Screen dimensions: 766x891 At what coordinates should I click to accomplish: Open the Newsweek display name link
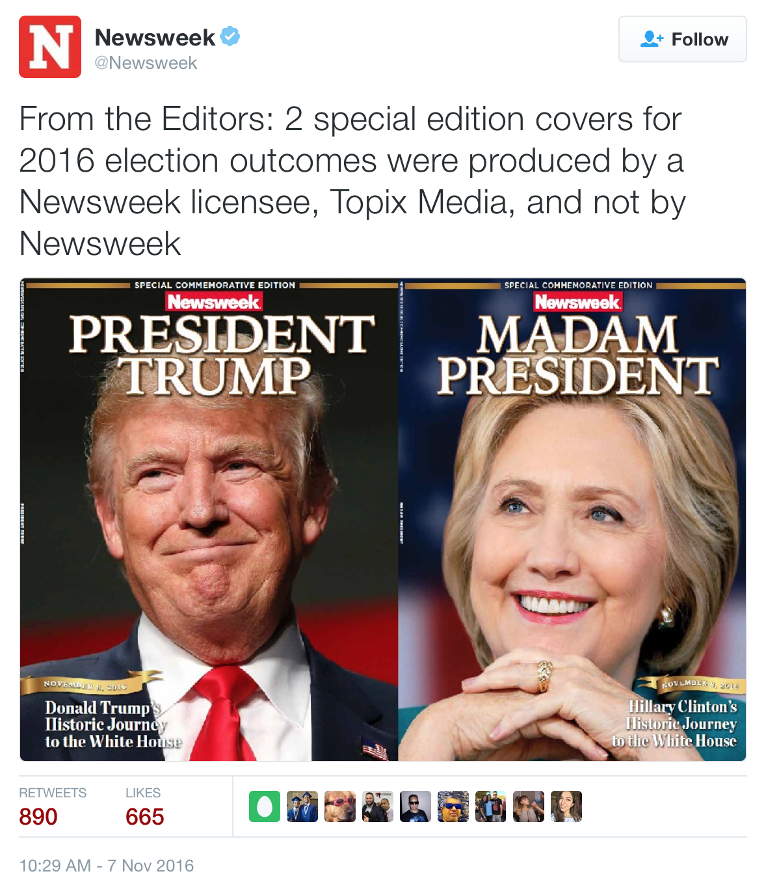[x=155, y=37]
